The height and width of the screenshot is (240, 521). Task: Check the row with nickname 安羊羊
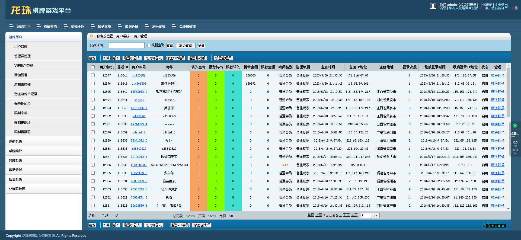93,173
